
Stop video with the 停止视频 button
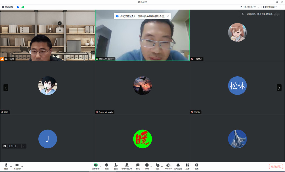tap(17, 166)
